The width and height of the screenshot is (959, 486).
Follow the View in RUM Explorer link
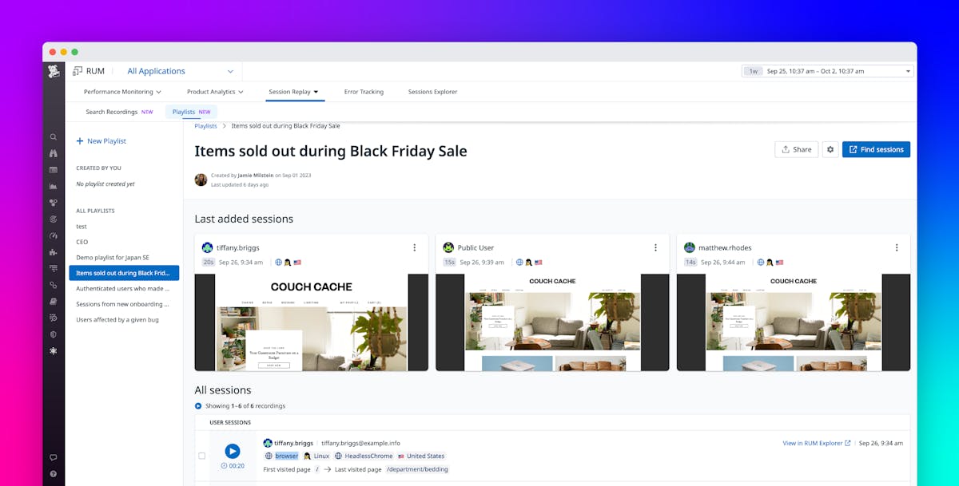[x=813, y=442]
